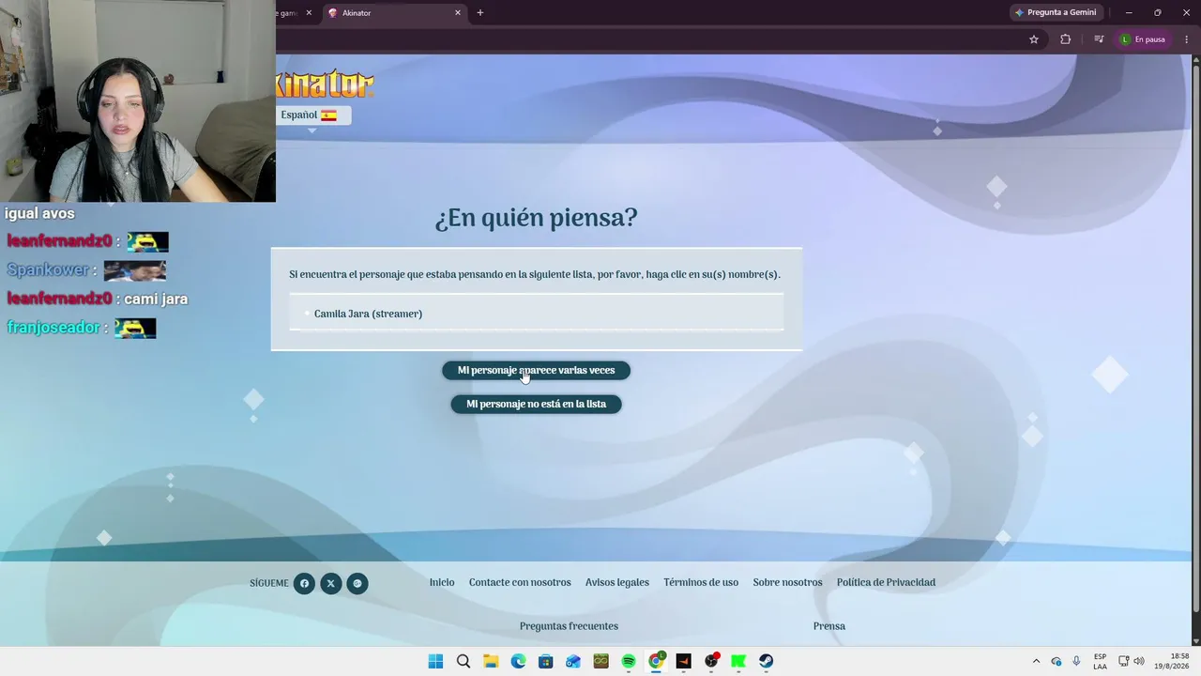
Task: Click the 'Mi personaje aparece varias veces' button
Action: coord(536,371)
